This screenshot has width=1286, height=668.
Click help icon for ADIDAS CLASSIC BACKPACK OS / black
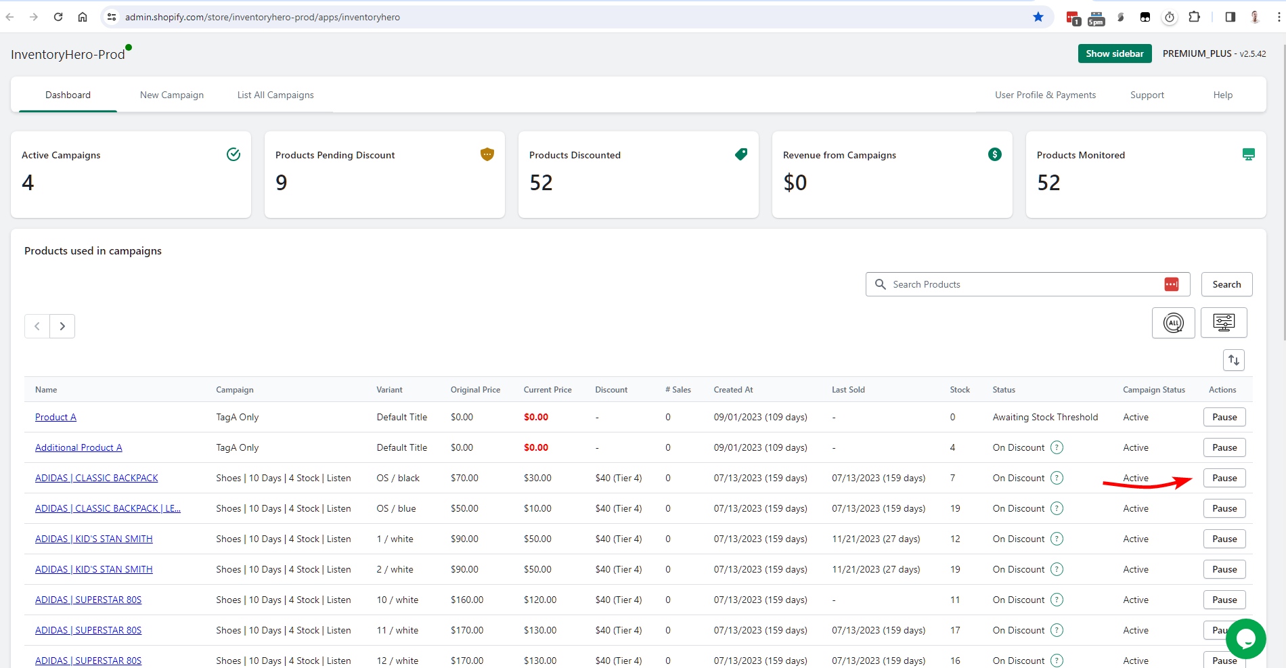(x=1057, y=478)
